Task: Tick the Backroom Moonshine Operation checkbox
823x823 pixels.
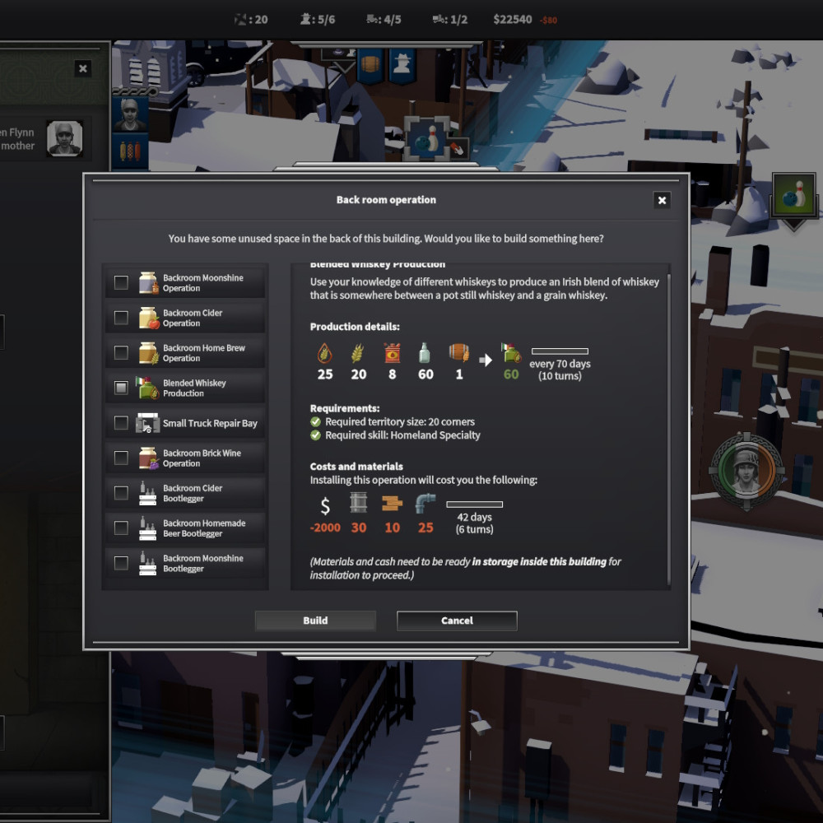Action: click(121, 283)
